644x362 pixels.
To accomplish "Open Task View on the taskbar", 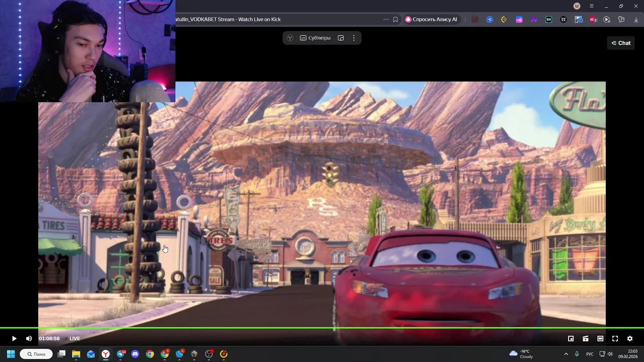I will point(61,354).
